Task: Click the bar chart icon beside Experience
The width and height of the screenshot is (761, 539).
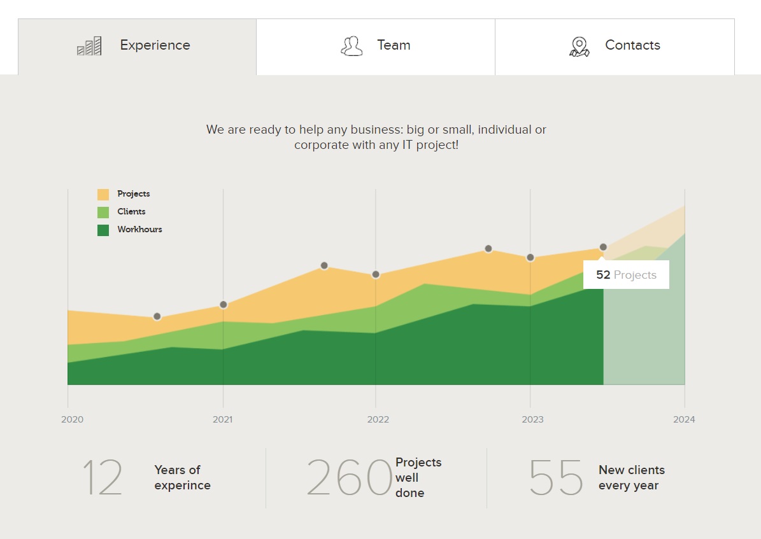Action: [89, 46]
